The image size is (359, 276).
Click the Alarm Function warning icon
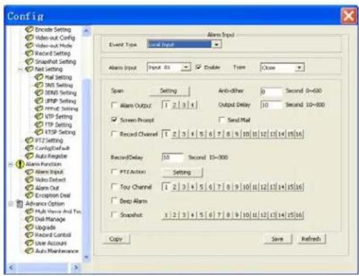point(20,164)
